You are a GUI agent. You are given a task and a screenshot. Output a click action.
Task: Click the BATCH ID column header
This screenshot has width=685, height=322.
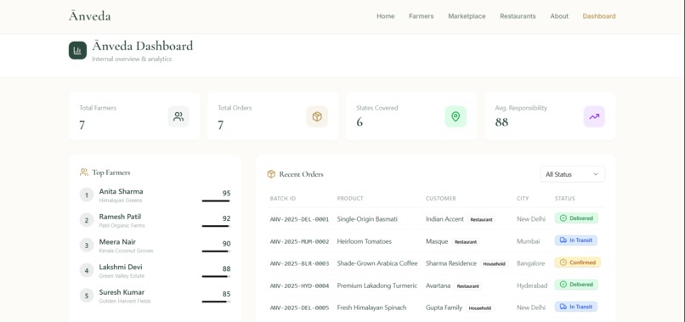pyautogui.click(x=283, y=198)
